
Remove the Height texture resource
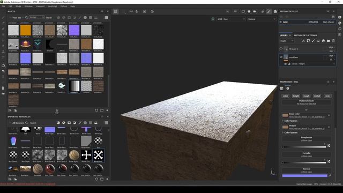tap(329, 127)
